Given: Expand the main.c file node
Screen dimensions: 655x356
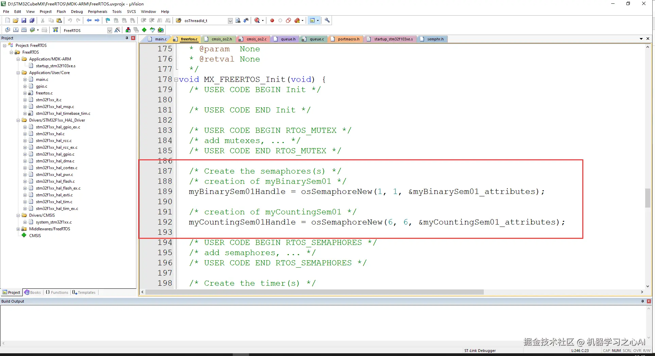Looking at the screenshot, I should click(x=25, y=79).
